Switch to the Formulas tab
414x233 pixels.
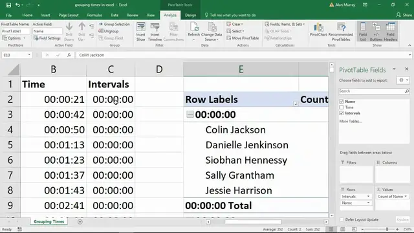tap(94, 15)
